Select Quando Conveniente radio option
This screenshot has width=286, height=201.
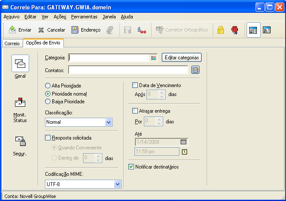(x=54, y=147)
